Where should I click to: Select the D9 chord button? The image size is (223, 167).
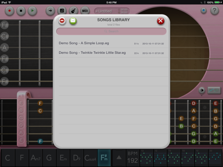tap(77, 158)
